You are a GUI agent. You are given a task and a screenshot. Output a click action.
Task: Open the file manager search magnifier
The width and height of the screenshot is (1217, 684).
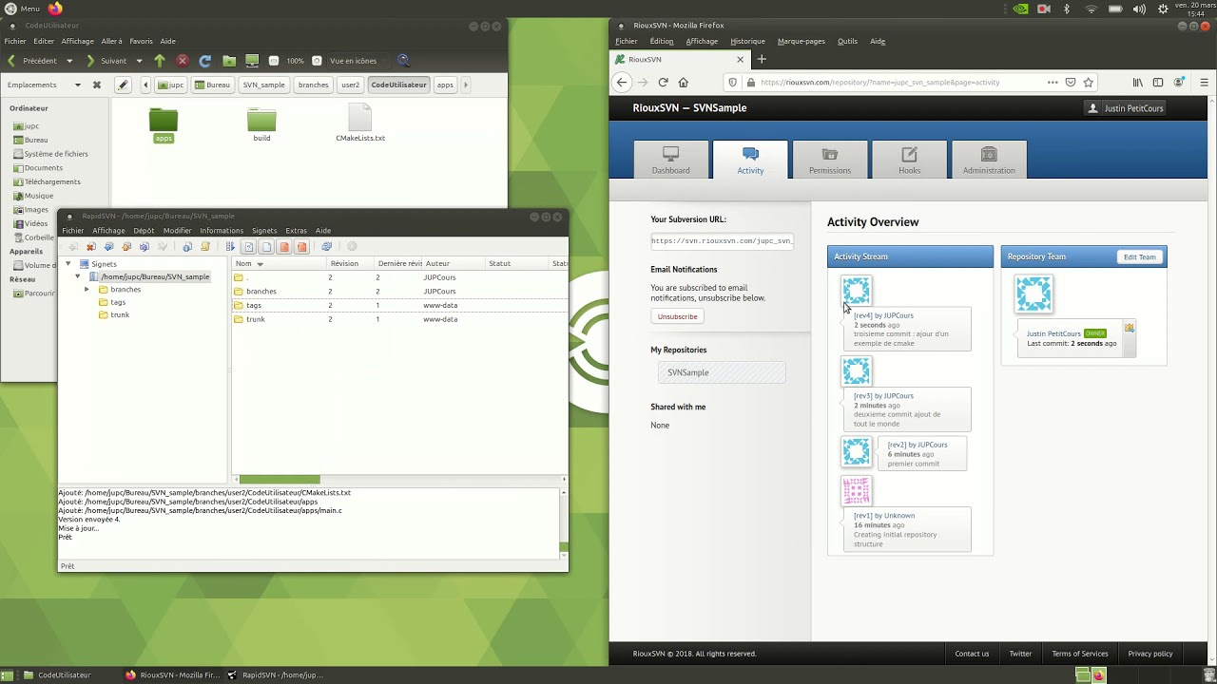click(403, 61)
